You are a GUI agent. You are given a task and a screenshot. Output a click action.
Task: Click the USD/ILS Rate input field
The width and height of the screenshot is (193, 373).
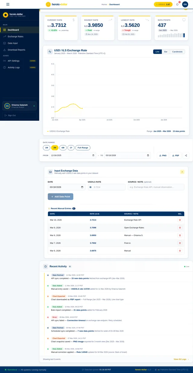106,187
